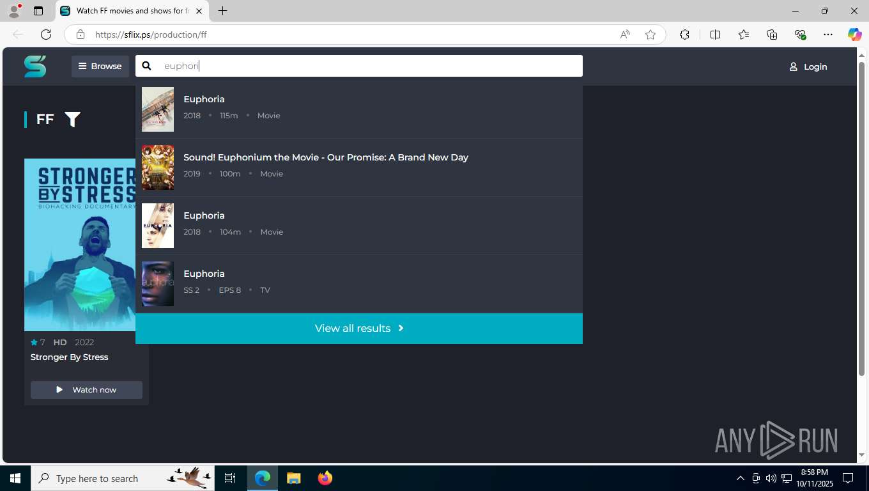This screenshot has height=491, width=869.
Task: Open Copilot icon
Action: (x=854, y=35)
